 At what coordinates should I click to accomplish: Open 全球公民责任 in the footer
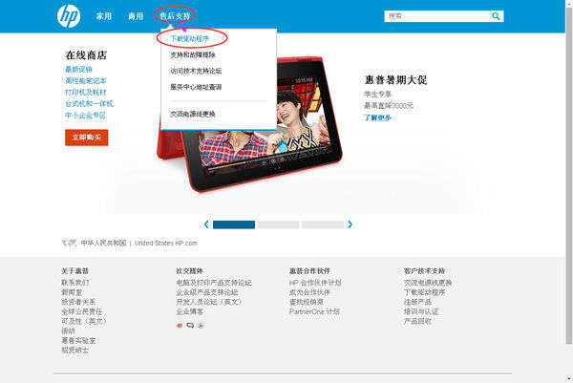(x=82, y=311)
